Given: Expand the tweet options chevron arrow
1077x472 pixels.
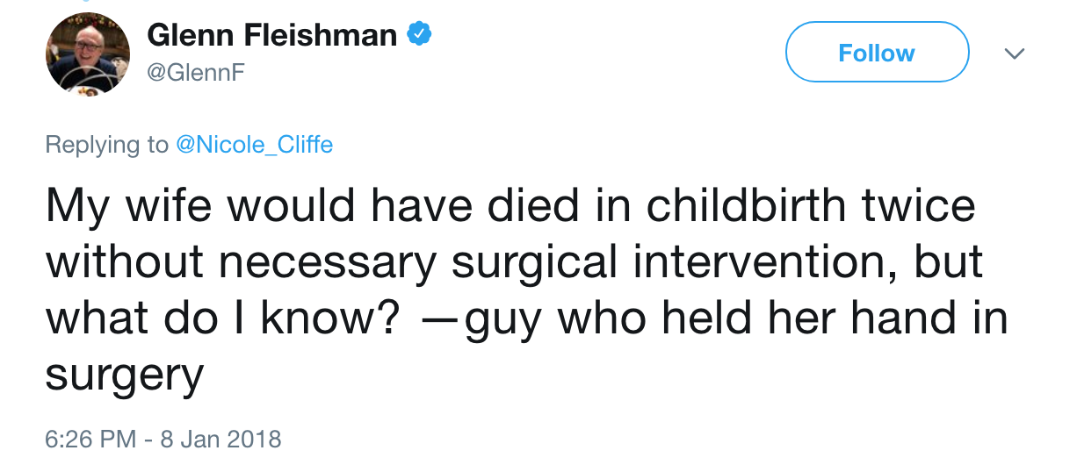Looking at the screenshot, I should click(1015, 54).
